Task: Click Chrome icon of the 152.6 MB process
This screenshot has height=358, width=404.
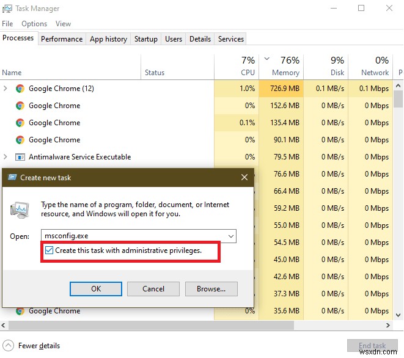Action: [20, 106]
